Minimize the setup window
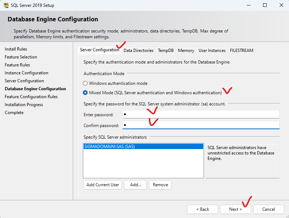The image size is (289, 218). (249, 5)
